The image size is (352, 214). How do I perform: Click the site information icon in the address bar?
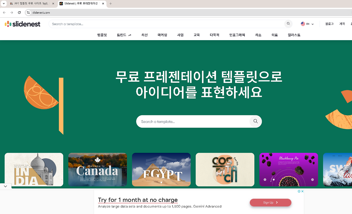click(28, 12)
